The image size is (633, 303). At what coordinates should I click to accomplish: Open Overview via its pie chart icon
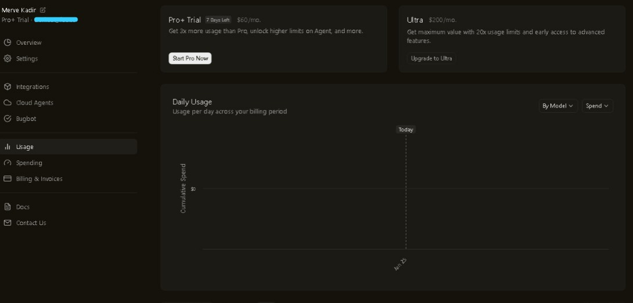[8, 42]
